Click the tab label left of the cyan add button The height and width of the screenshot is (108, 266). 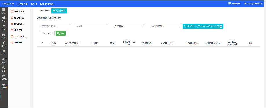click(45, 11)
